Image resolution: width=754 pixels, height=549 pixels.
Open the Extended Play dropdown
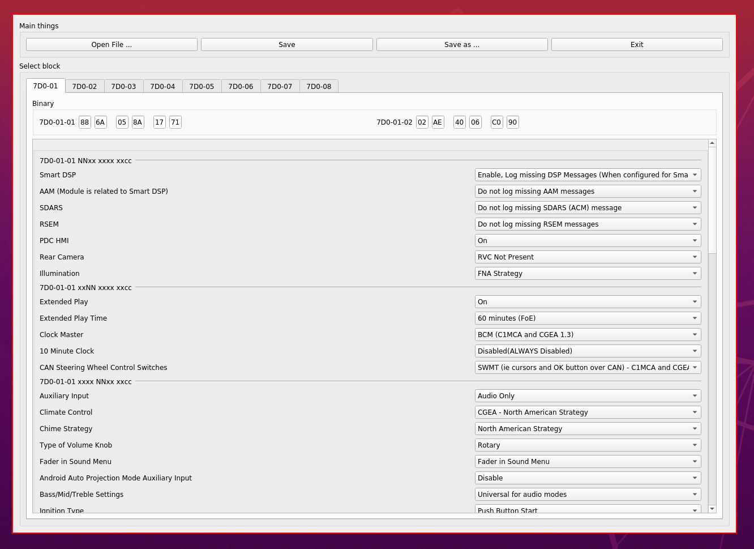588,302
